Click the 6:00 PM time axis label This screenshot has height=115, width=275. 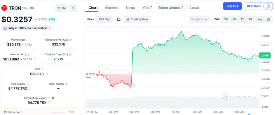click(134, 112)
